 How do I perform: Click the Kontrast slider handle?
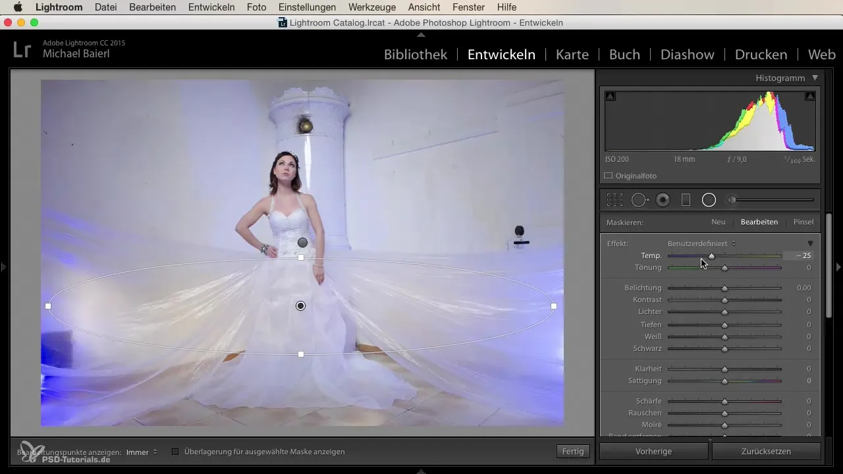click(x=724, y=300)
